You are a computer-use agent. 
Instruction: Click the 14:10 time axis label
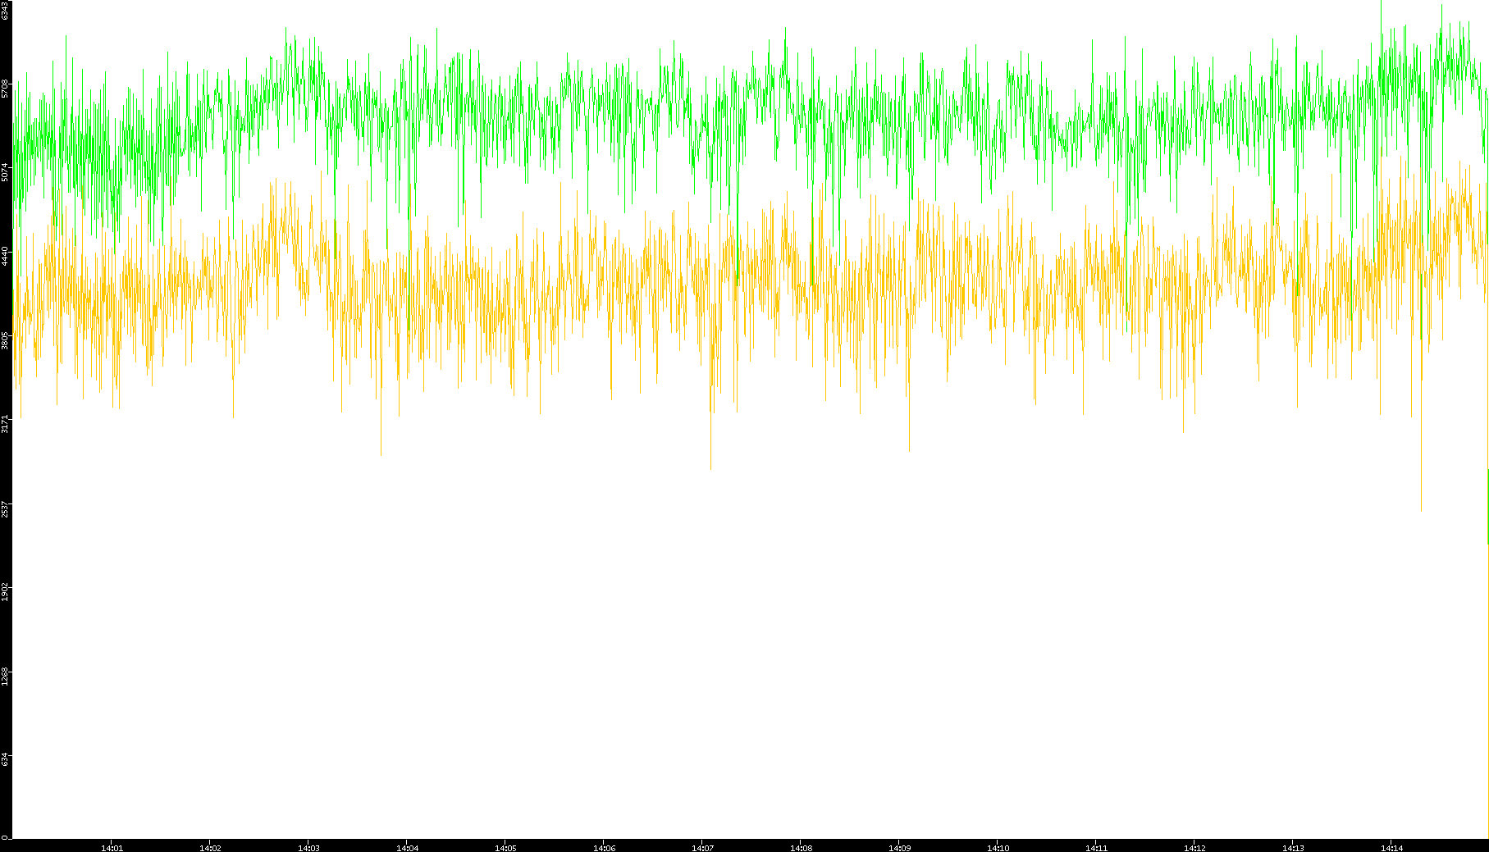998,848
